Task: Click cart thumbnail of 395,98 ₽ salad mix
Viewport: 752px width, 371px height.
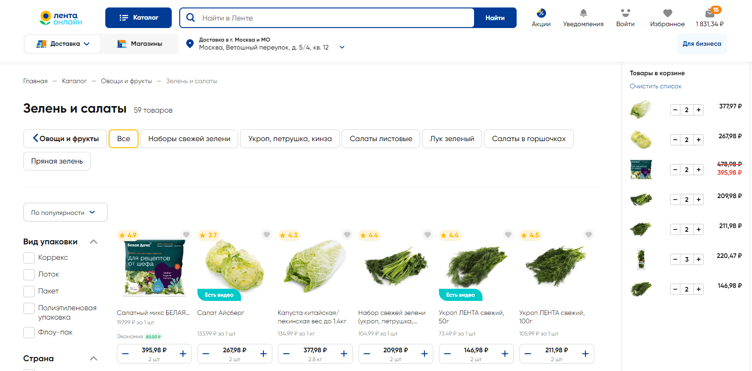Action: coord(641,170)
